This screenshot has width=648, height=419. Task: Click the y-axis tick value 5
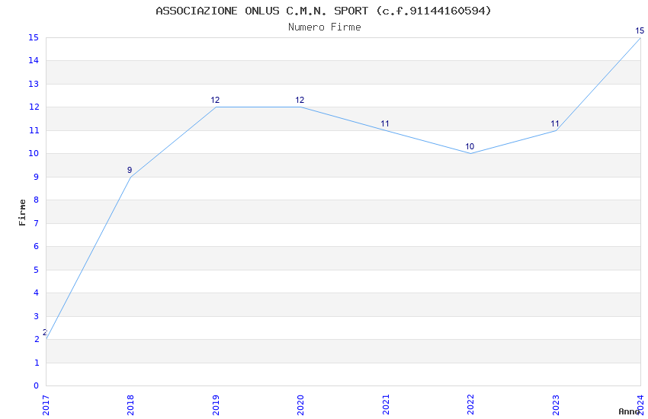(37, 270)
